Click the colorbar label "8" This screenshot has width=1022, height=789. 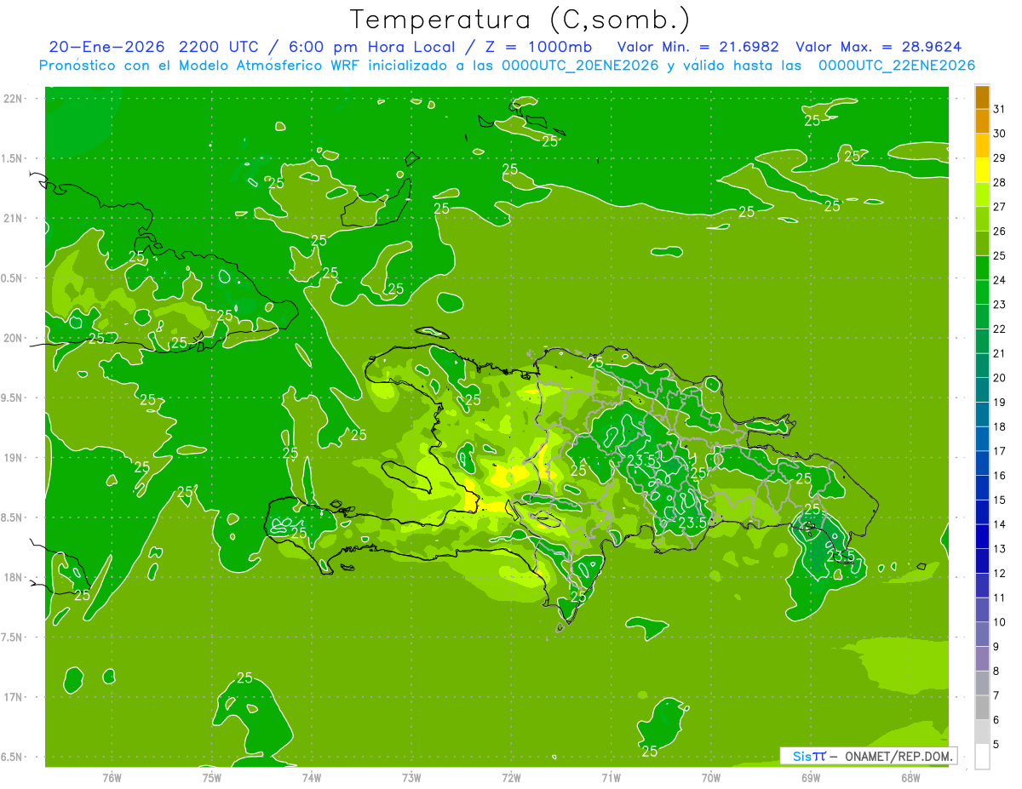pyautogui.click(x=996, y=672)
